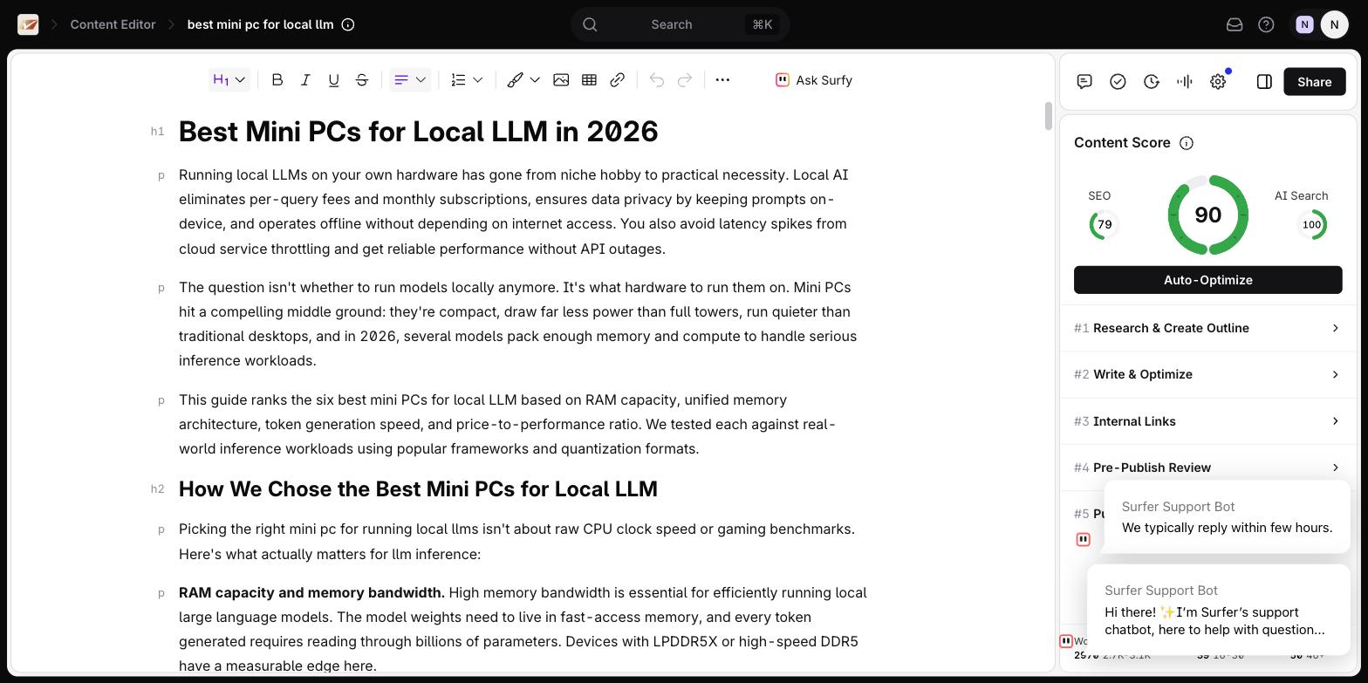Click the paragraph starting 'Running local LLMs'
1368x683 pixels.
[514, 212]
